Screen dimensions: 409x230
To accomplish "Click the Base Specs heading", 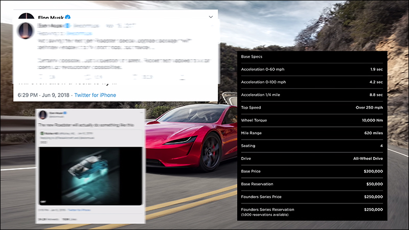I will pyautogui.click(x=252, y=57).
